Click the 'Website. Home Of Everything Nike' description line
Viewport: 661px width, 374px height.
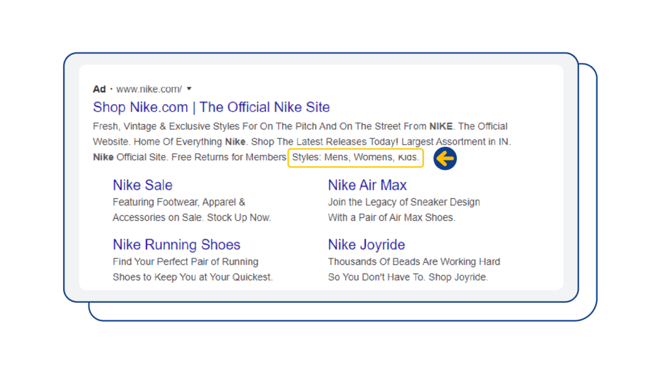302,141
